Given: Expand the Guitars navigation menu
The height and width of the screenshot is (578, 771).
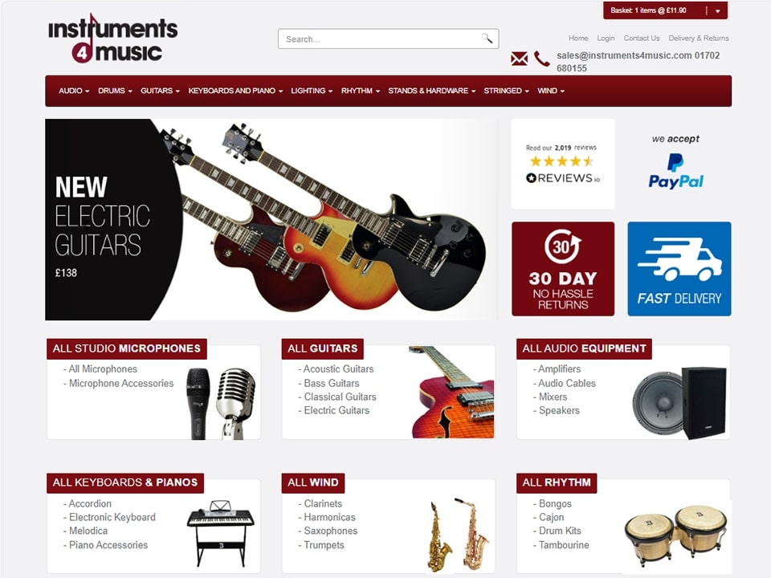Looking at the screenshot, I should tap(160, 91).
